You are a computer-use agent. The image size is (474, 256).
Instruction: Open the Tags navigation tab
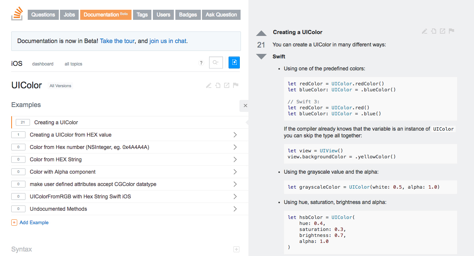(142, 15)
